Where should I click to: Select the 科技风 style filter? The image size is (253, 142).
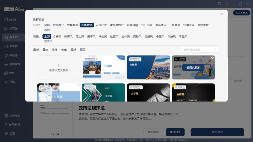coord(172,37)
